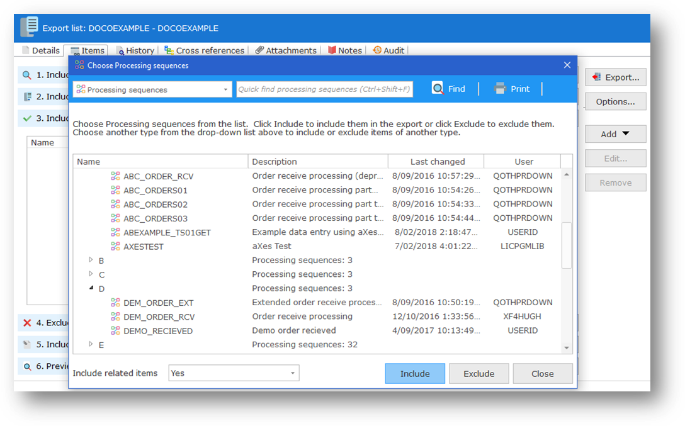
Task: Click the ABEXAMPLE_TS01GET sequence icon
Action: (115, 232)
